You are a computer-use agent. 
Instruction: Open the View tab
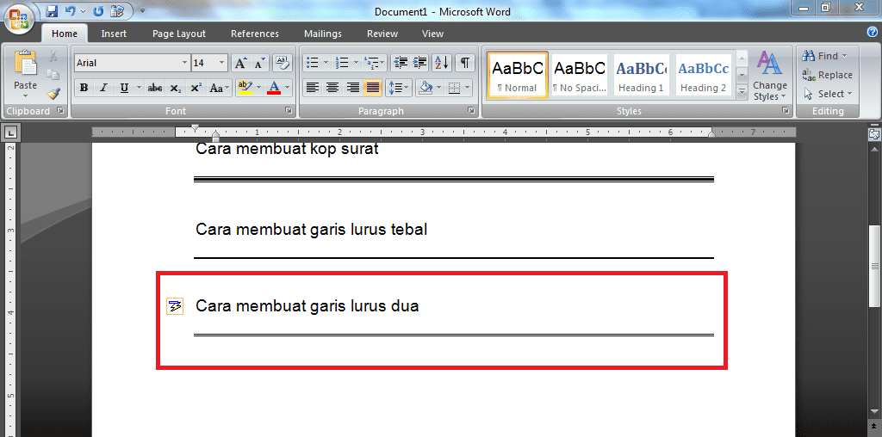click(x=432, y=34)
